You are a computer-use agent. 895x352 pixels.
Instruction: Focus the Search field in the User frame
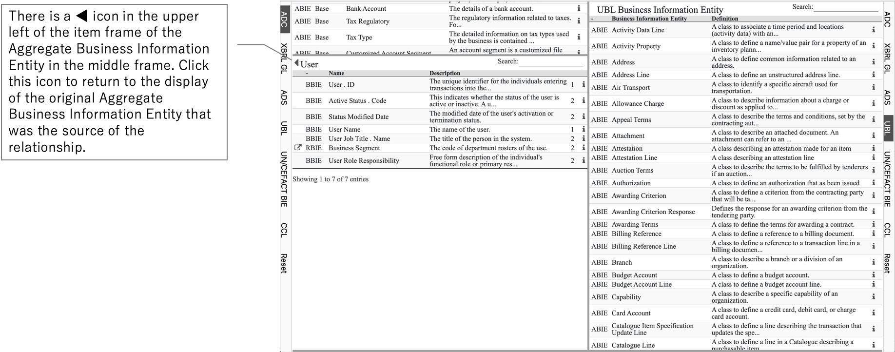(x=551, y=62)
